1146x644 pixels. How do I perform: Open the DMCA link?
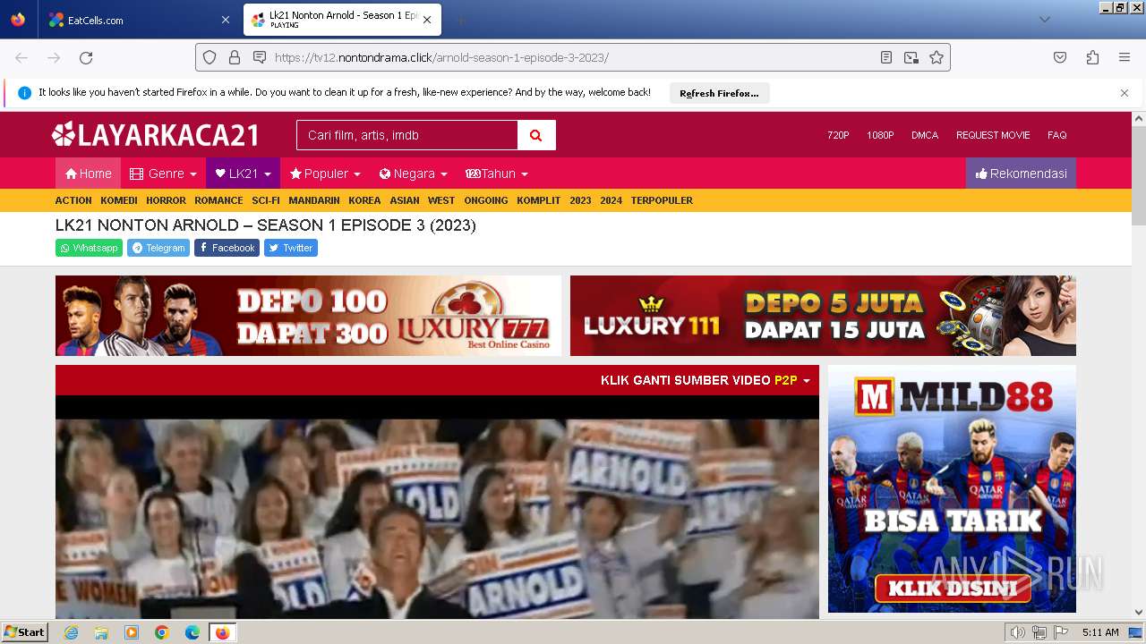coord(925,135)
